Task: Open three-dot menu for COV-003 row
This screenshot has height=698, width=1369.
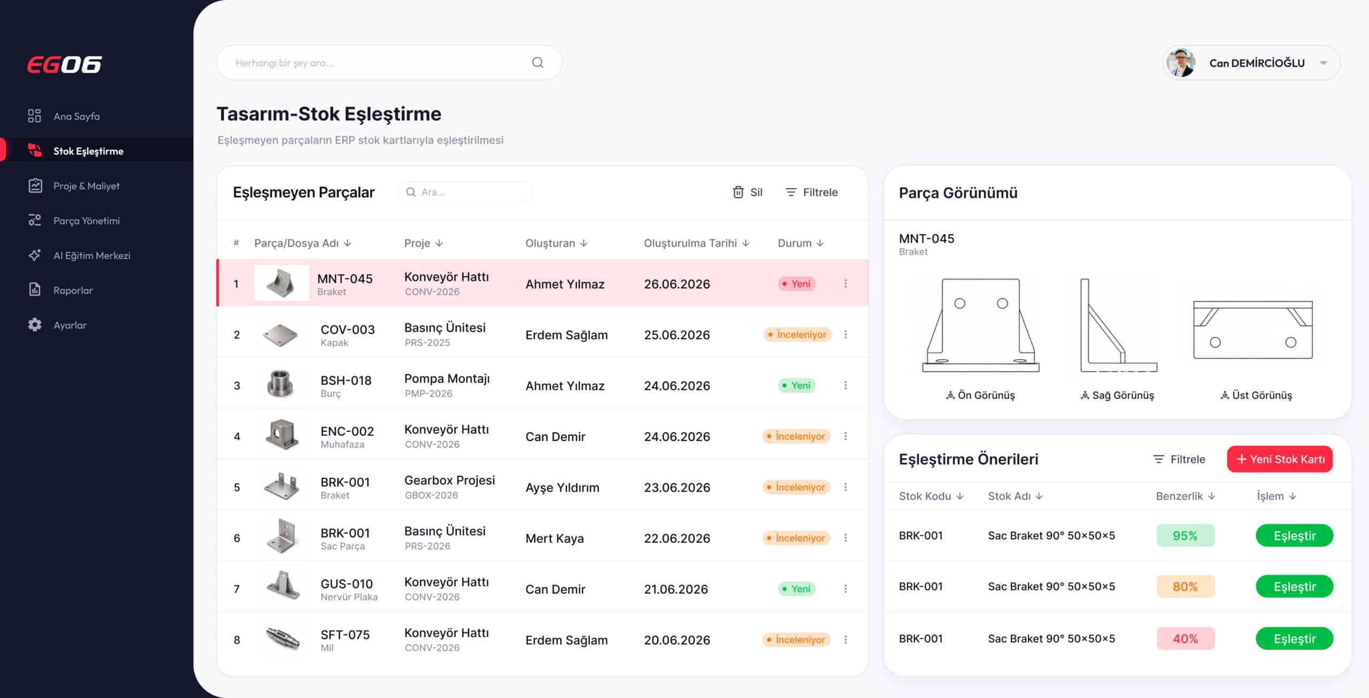Action: pos(845,335)
